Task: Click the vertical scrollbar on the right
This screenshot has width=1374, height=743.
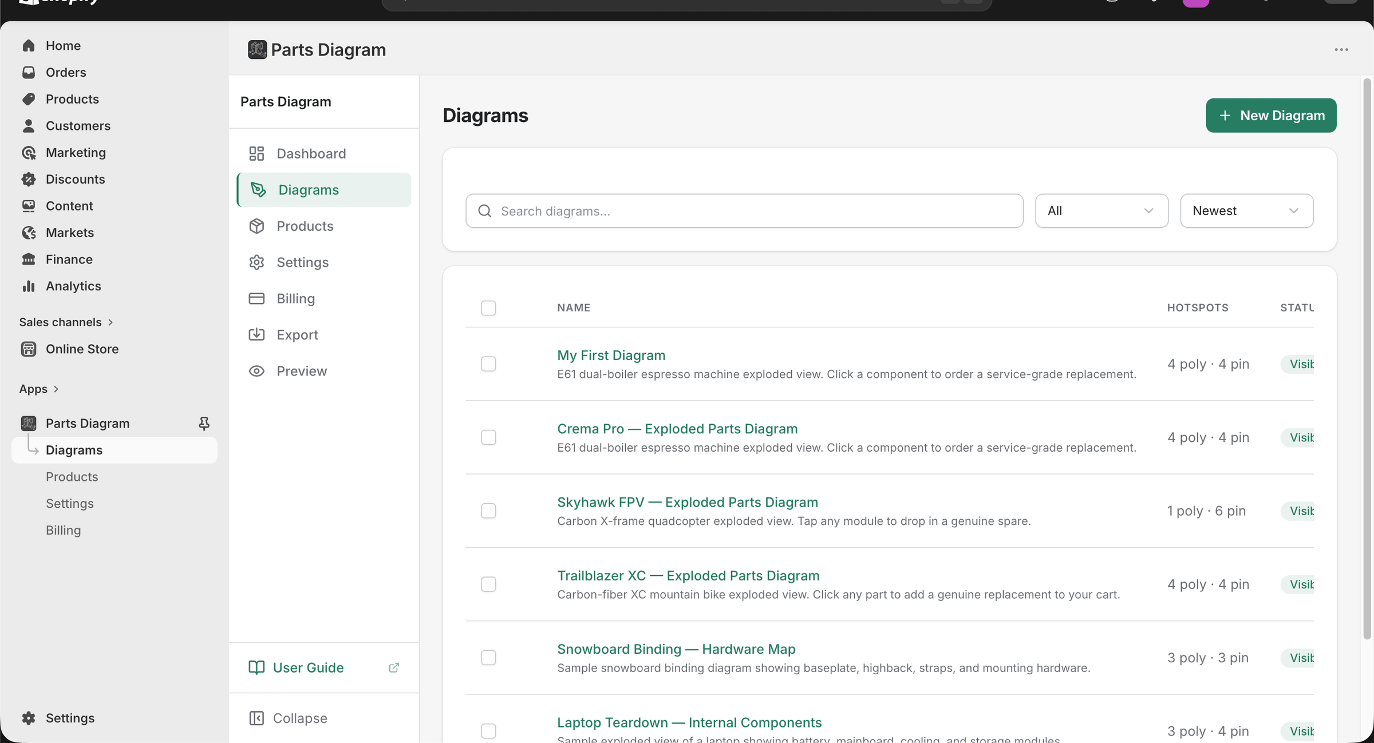Action: coord(1367,358)
